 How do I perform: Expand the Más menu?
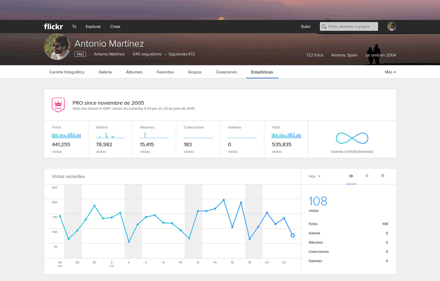(390, 72)
